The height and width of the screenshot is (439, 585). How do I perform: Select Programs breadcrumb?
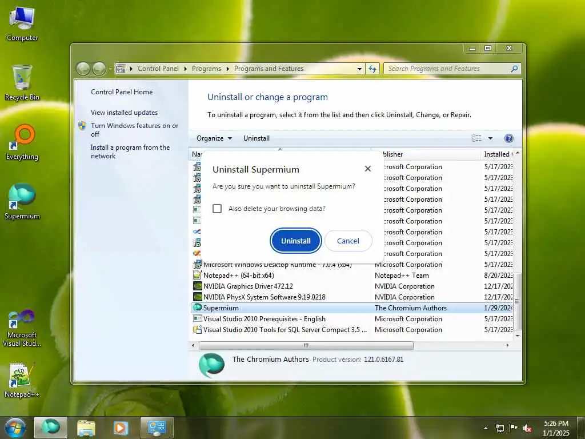(x=206, y=69)
